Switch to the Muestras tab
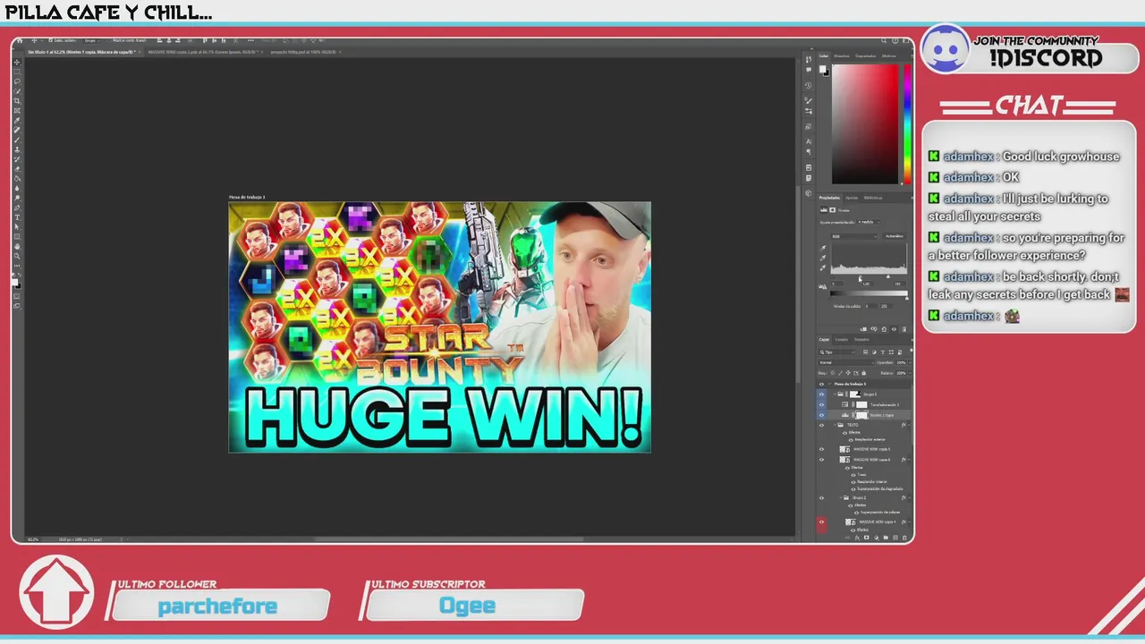This screenshot has width=1145, height=644. [x=842, y=55]
